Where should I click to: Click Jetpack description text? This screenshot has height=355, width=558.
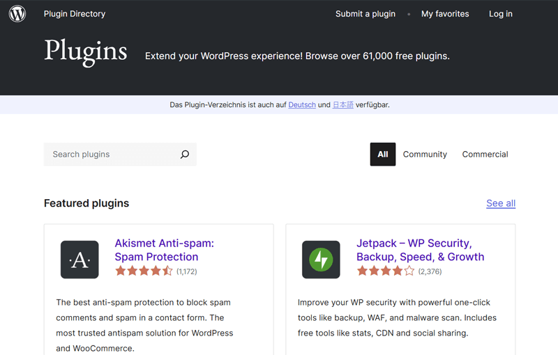pos(397,317)
